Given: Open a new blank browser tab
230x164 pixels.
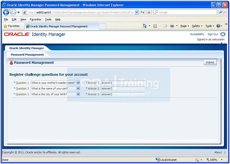Looking at the screenshot, I should (x=103, y=26).
